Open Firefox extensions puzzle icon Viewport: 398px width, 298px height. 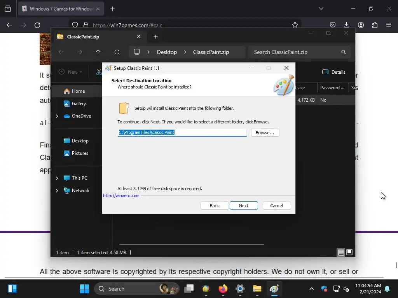[x=375, y=25]
